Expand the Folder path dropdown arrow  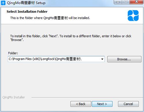coord(102,59)
